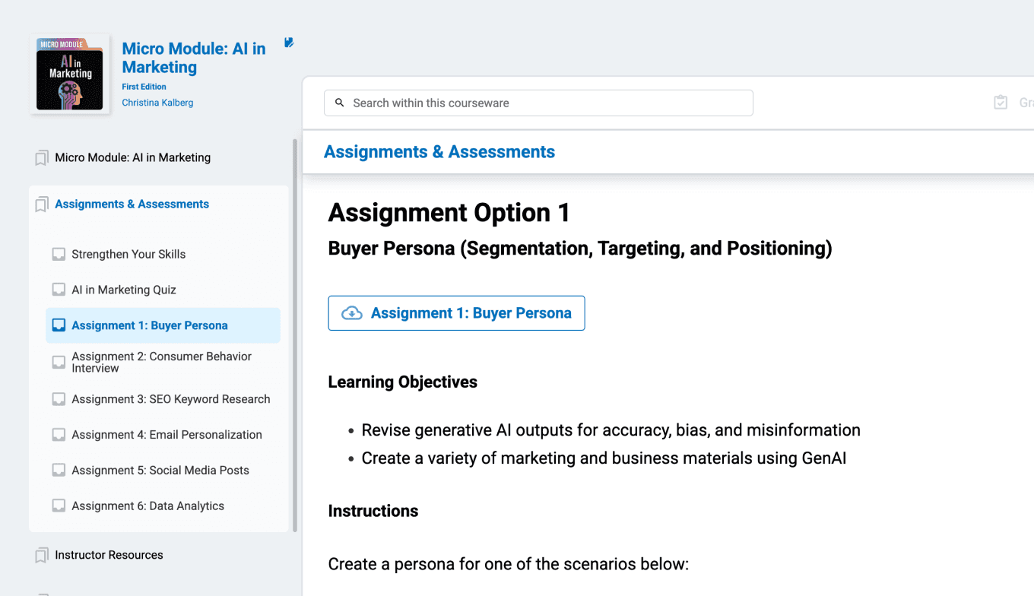
Task: Open Assignment 5: Social Media Posts
Action: point(160,470)
